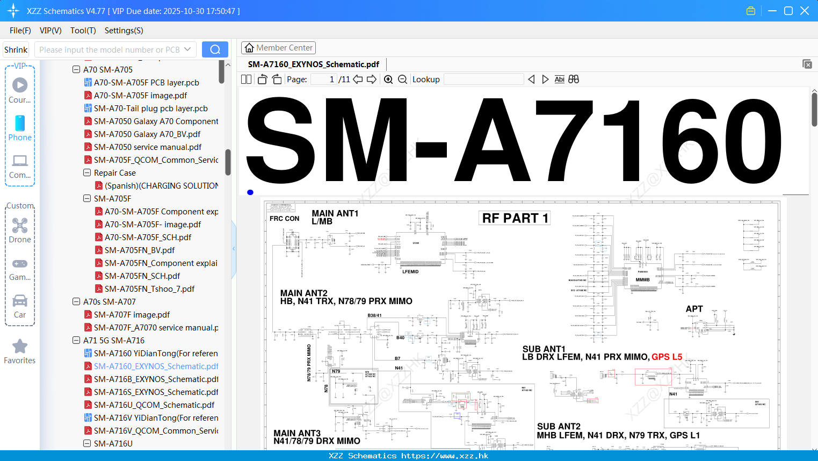Go to previous page arrow
Screen dimensions: 818x461
tap(358, 80)
